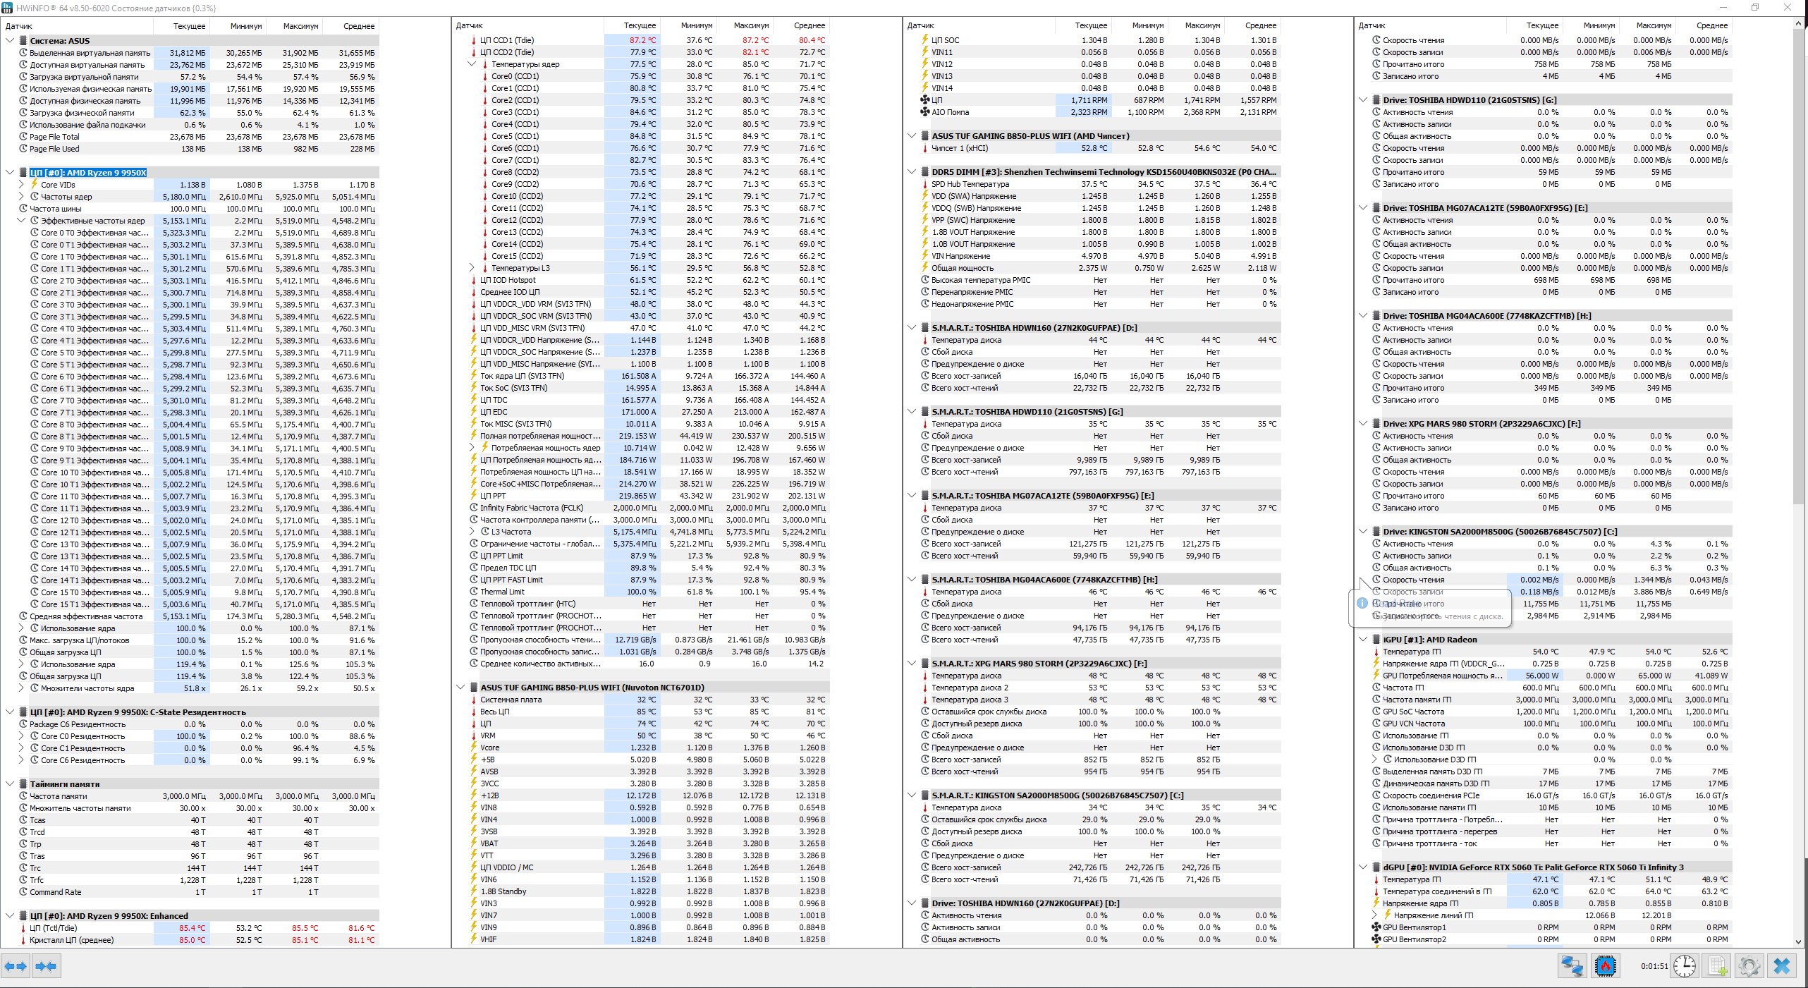Collapse the DDR5 DIMM [#3] group
Screen dimensions: 1808x988
click(912, 172)
